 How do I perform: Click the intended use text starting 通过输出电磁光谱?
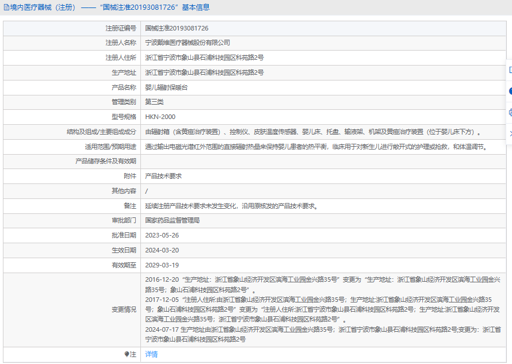pos(317,147)
